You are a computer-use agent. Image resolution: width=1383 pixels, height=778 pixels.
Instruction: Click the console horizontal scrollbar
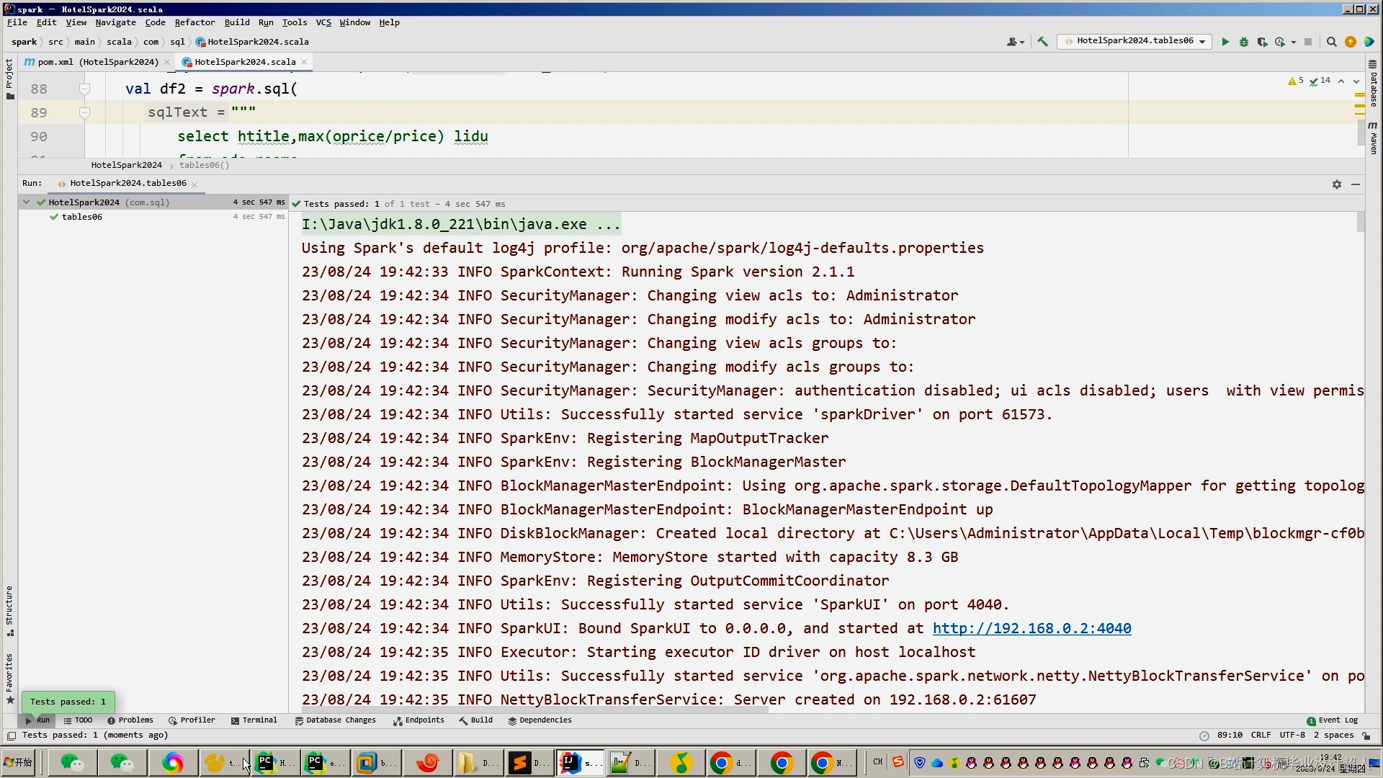click(x=533, y=710)
